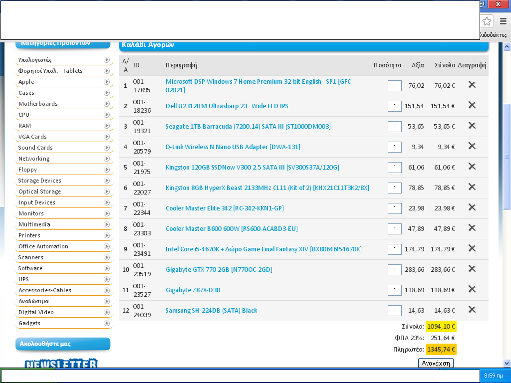Remove the Cooler Master Elite 342 case
This screenshot has height=383, width=511.
pos(472,207)
